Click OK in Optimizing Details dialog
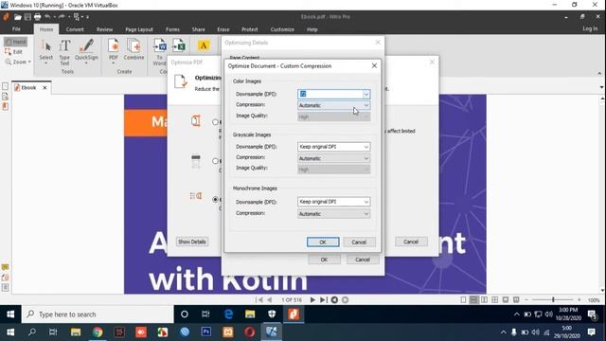 click(x=324, y=260)
